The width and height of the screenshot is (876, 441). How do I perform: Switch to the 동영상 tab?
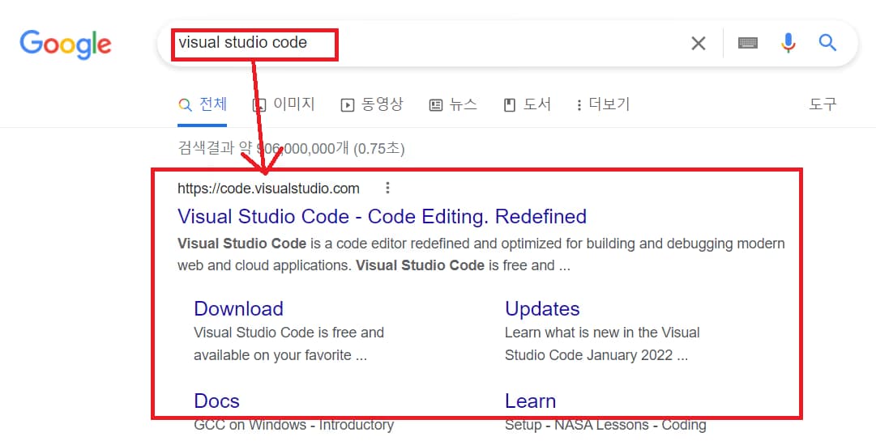pyautogui.click(x=372, y=104)
